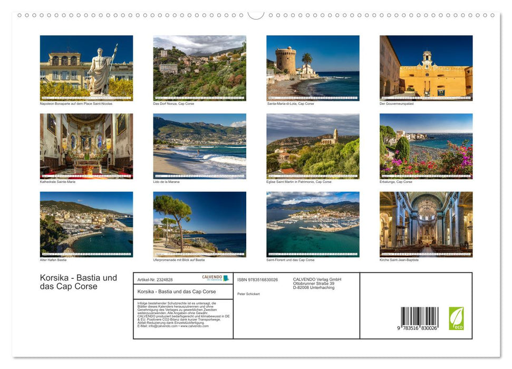
Task: Click 'Artikel-Nr. 2324828' text
Action: click(x=155, y=280)
